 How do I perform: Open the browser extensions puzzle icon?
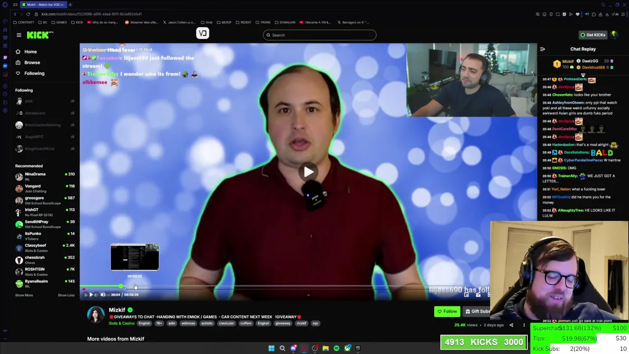[594, 14]
